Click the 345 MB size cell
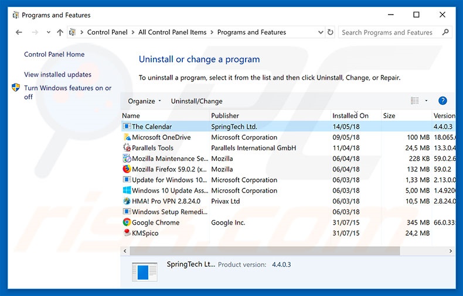This screenshot has width=463, height=296. 418,222
